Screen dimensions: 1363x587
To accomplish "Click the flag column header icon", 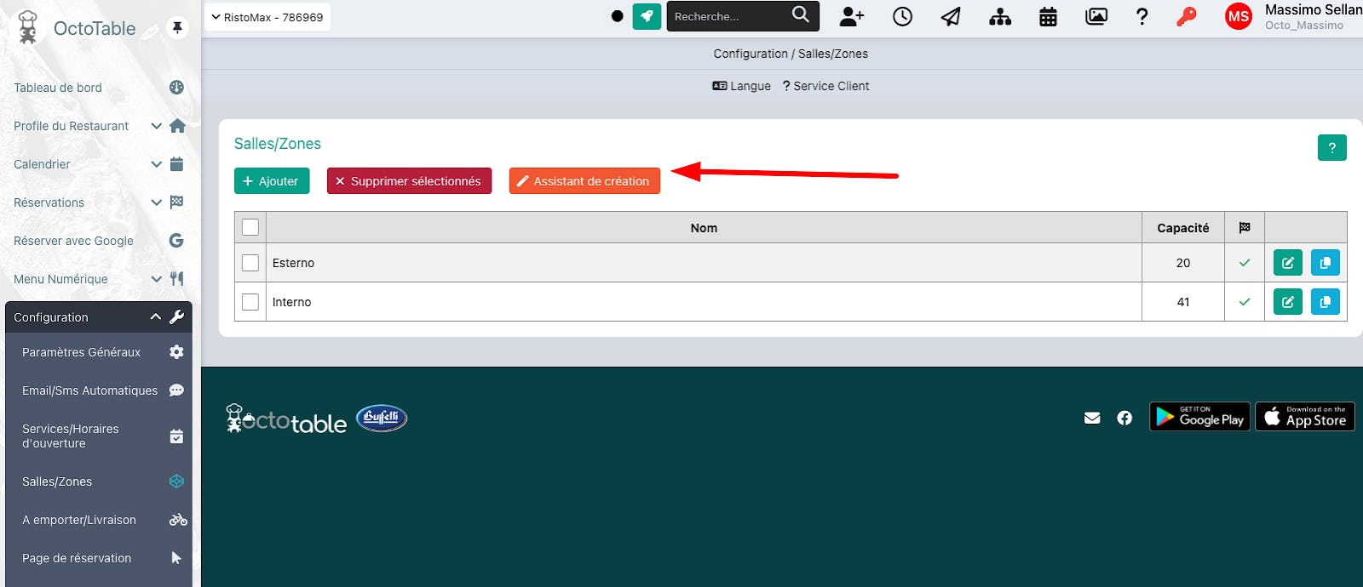I will click(1245, 227).
